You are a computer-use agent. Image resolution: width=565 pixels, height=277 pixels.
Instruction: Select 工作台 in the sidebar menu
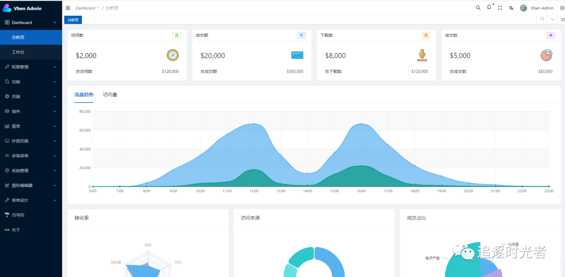tap(18, 52)
